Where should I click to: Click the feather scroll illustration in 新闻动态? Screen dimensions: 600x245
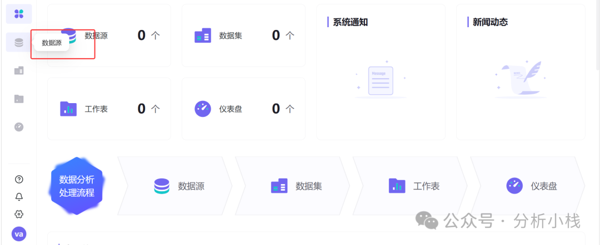(521, 79)
